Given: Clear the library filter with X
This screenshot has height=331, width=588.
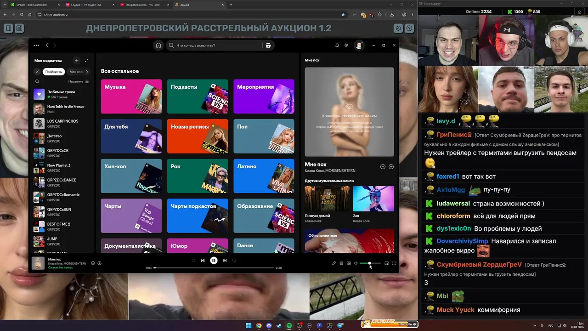Looking at the screenshot, I should [x=37, y=72].
